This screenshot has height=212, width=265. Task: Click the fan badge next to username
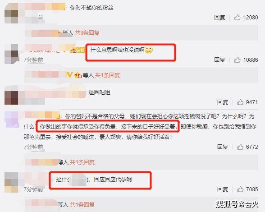(x=78, y=50)
